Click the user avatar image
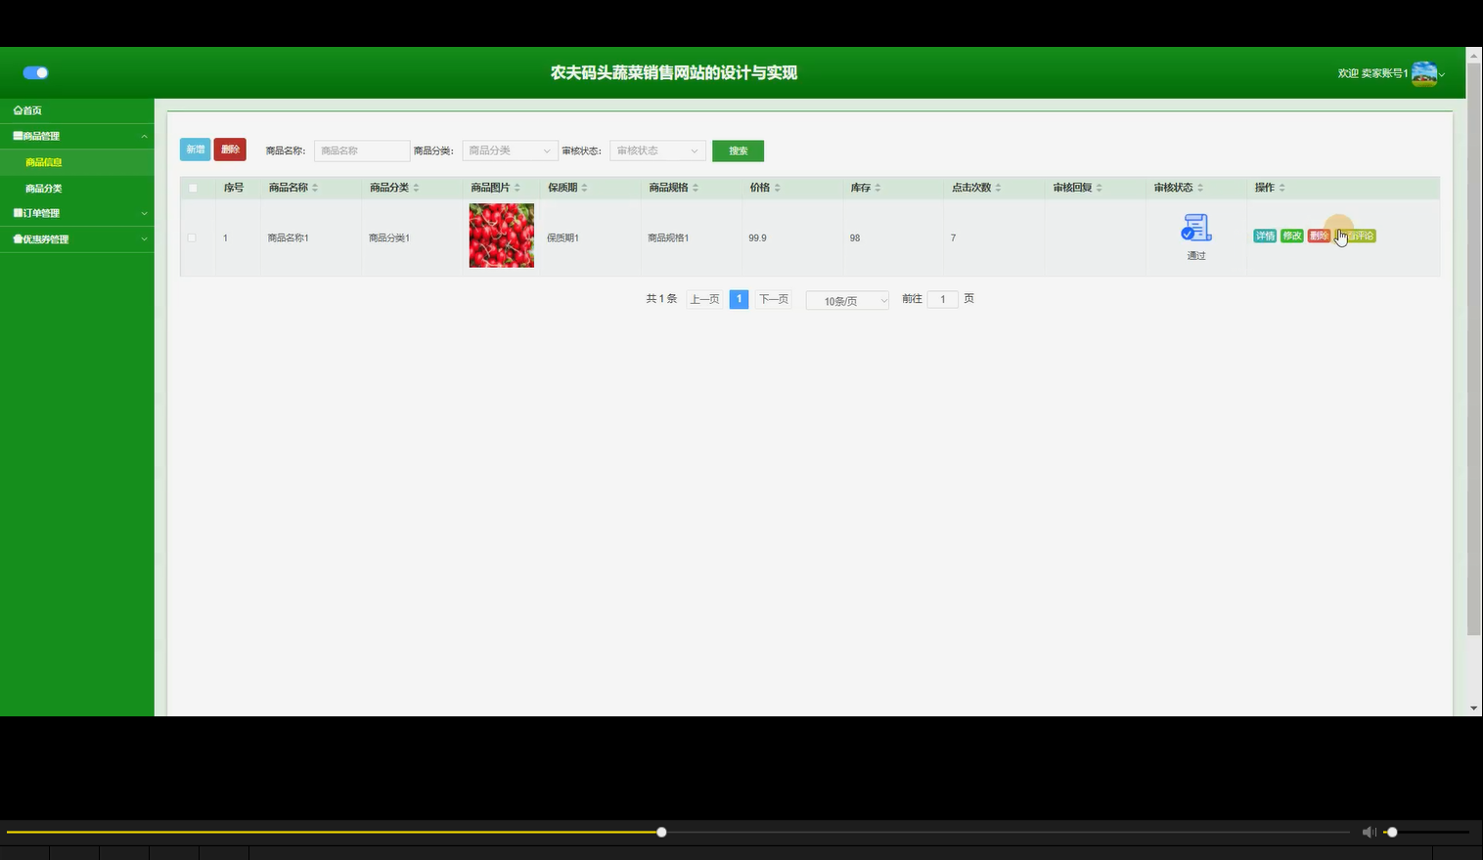The image size is (1483, 860). [1424, 73]
